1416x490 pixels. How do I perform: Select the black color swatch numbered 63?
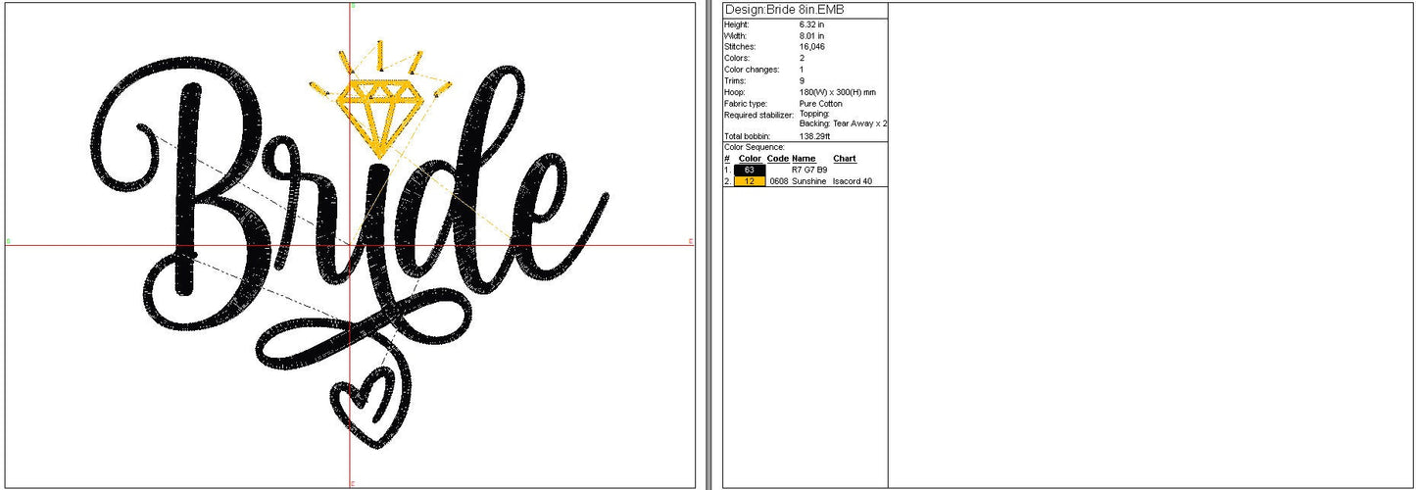[x=750, y=170]
